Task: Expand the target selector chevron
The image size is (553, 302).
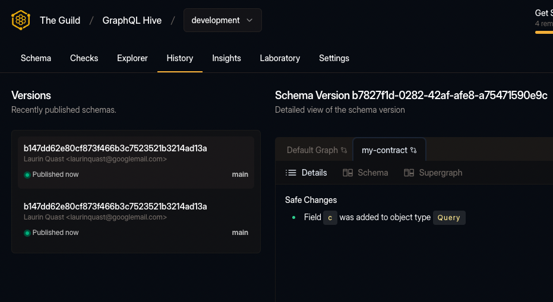Action: [x=249, y=20]
